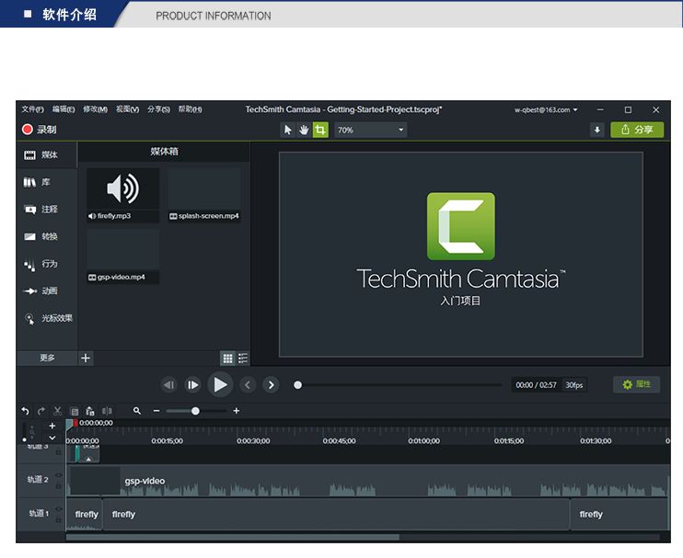Open the 分享(S) menu
The height and width of the screenshot is (558, 683).
coord(158,109)
